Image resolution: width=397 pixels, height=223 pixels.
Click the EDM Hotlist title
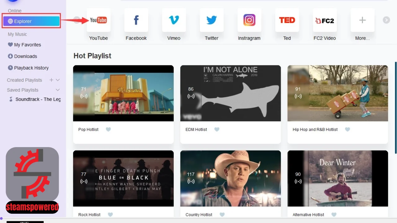[196, 129]
